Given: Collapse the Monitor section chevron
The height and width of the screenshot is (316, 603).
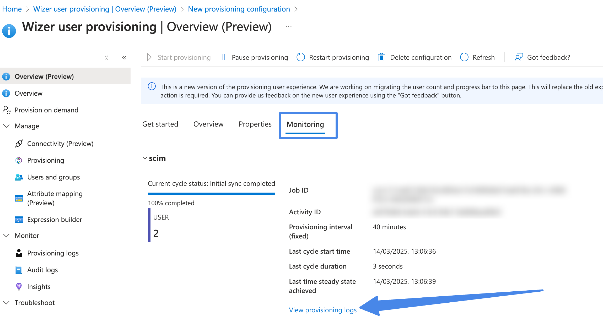Looking at the screenshot, I should [6, 236].
